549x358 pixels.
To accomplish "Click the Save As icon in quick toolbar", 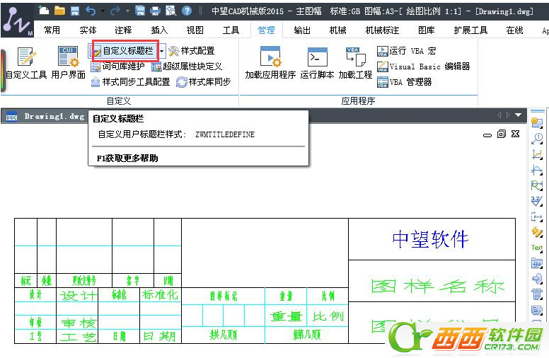I will (140, 11).
